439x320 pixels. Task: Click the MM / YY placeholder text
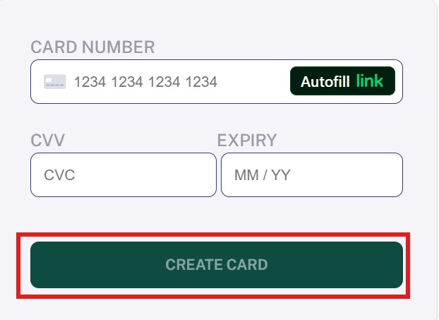(263, 175)
